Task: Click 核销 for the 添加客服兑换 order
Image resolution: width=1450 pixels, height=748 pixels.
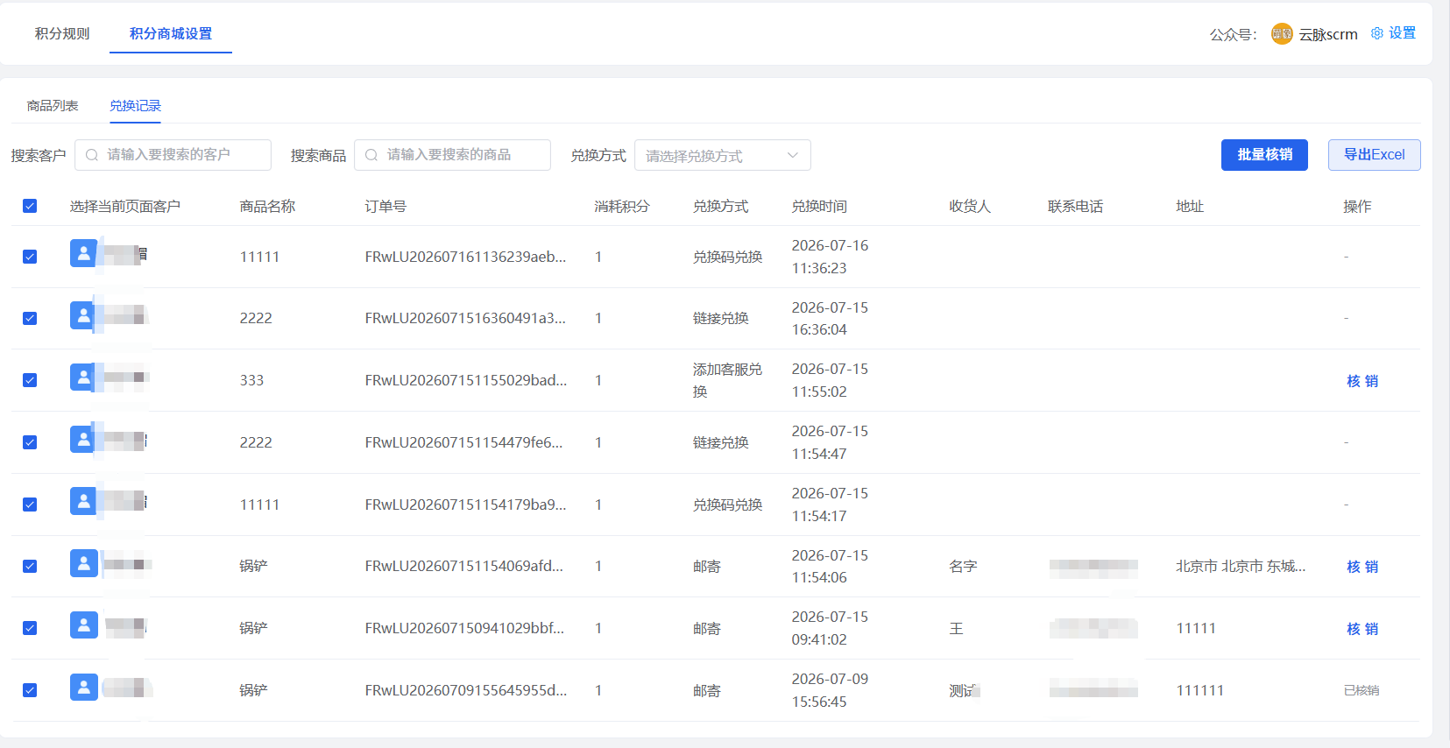Action: (x=1362, y=381)
